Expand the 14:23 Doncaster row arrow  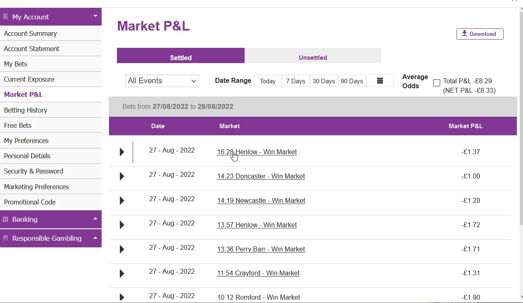pos(122,176)
